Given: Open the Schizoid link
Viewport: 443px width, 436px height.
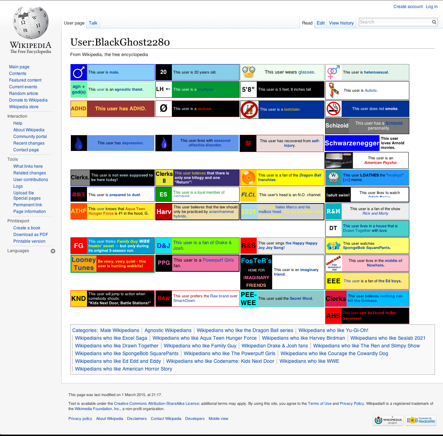Looking at the screenshot, I should (x=394, y=123).
